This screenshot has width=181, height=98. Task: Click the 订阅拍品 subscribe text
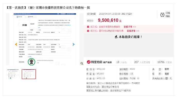pyautogui.click(x=168, y=15)
